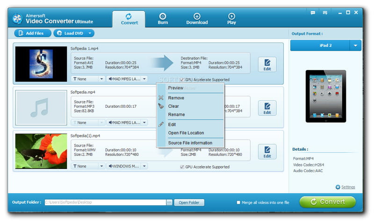Expand the Load DVD dropdown arrow
The height and width of the screenshot is (223, 374).
pyautogui.click(x=90, y=33)
